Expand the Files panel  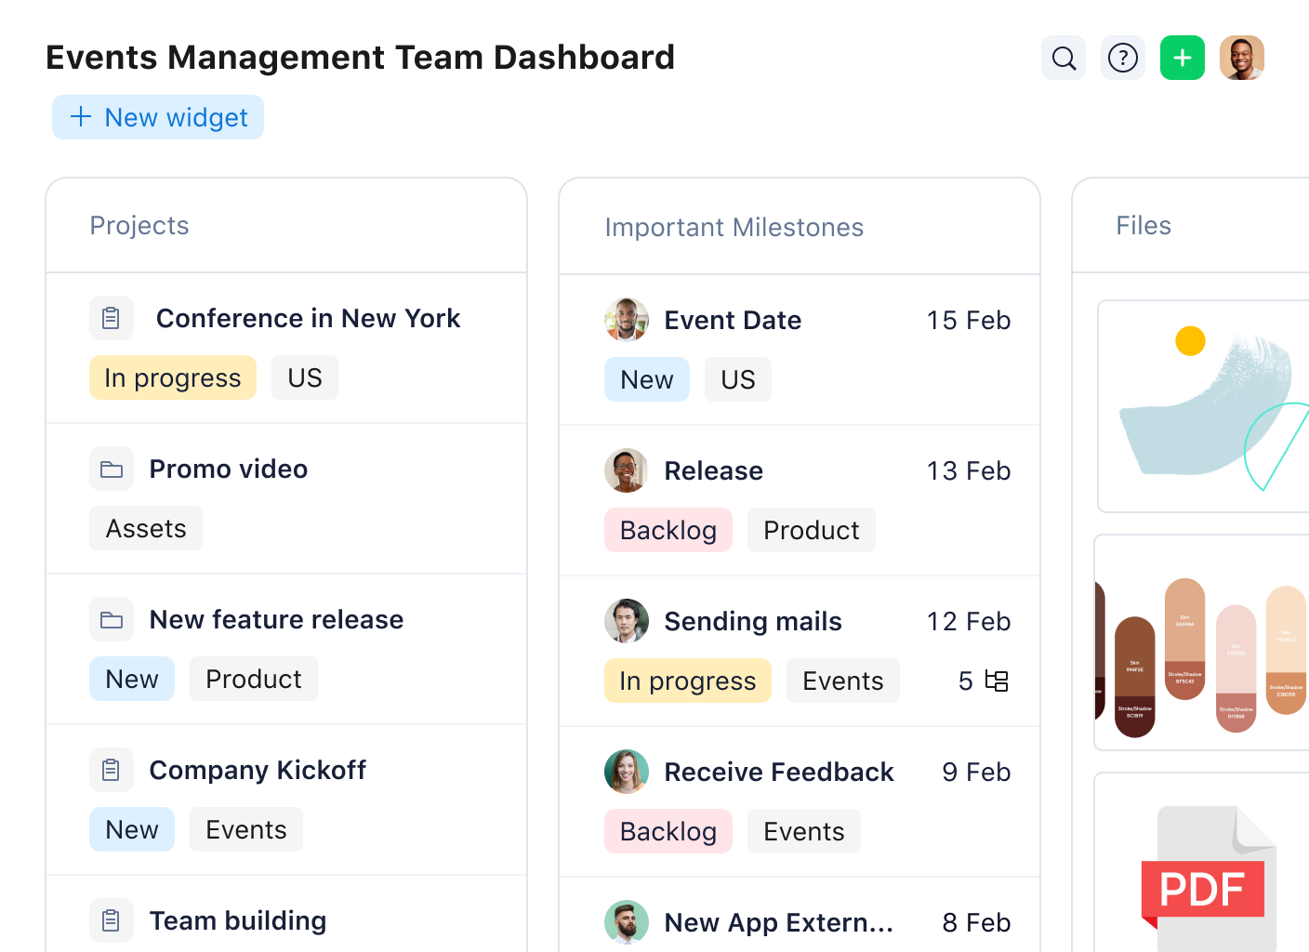1143,225
